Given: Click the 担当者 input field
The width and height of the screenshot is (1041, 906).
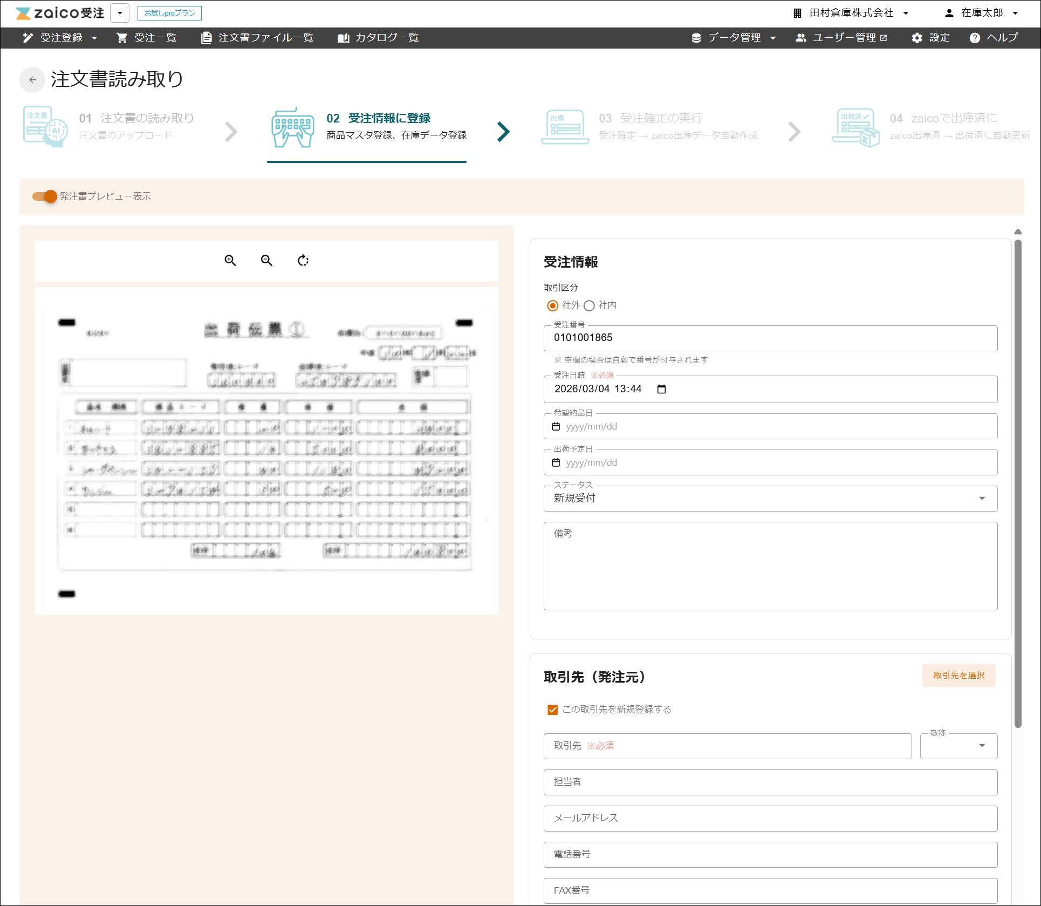Looking at the screenshot, I should pyautogui.click(x=770, y=782).
